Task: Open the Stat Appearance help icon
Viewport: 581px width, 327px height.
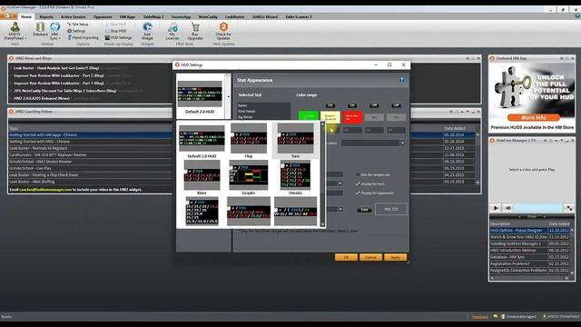Action: pos(402,80)
